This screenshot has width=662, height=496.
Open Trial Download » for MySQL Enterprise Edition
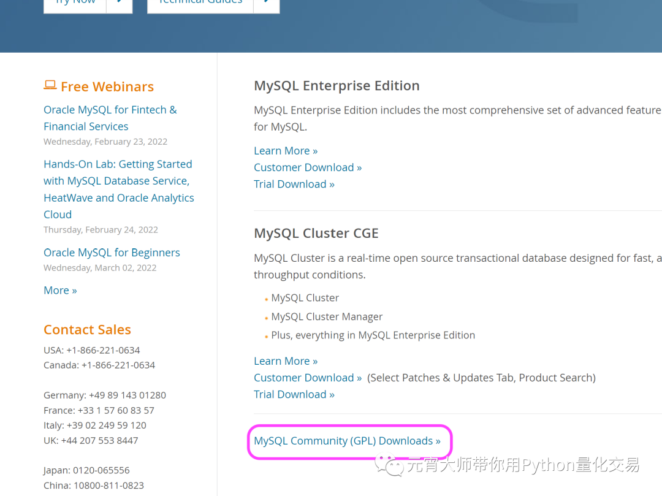point(294,185)
